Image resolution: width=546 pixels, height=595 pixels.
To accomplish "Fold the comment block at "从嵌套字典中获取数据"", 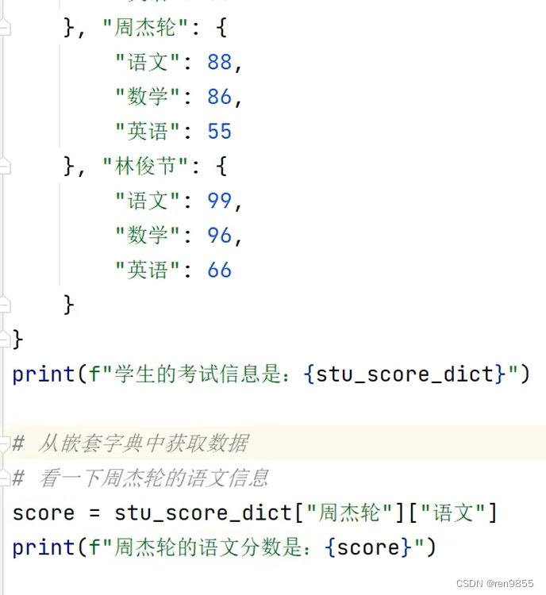I will click(5, 443).
